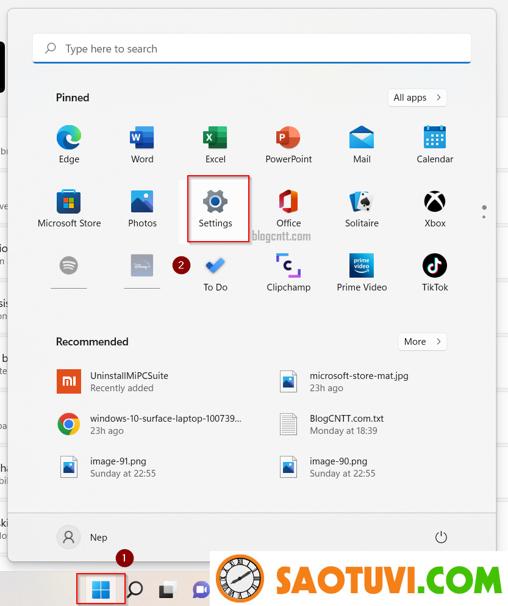Launch Prime Video app

(x=362, y=273)
